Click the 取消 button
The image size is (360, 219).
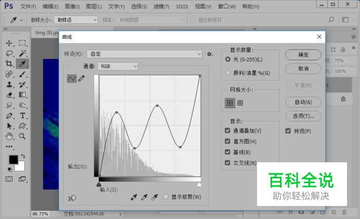(303, 69)
